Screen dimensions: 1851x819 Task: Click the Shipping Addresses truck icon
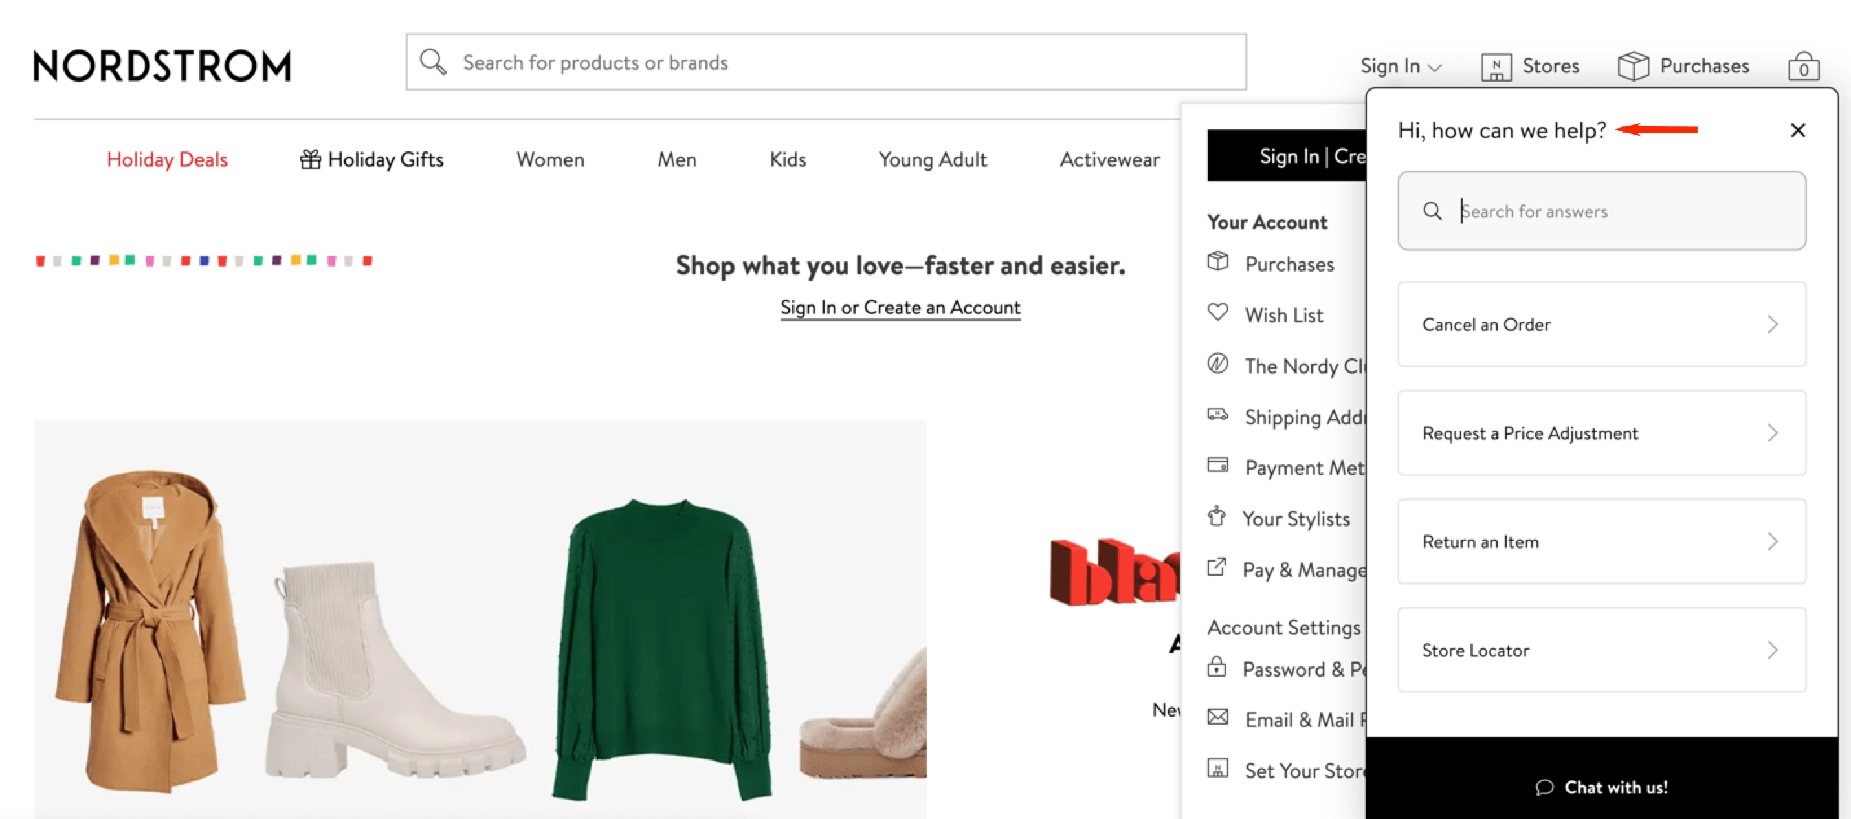(1217, 415)
